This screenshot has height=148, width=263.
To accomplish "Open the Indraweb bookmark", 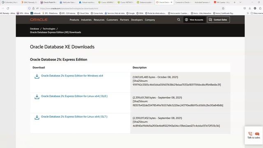I will pyautogui.click(x=36, y=13).
